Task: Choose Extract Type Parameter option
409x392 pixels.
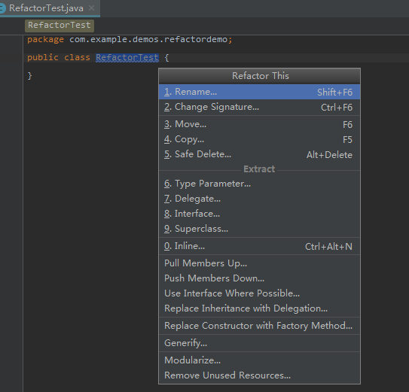Action: click(x=259, y=184)
